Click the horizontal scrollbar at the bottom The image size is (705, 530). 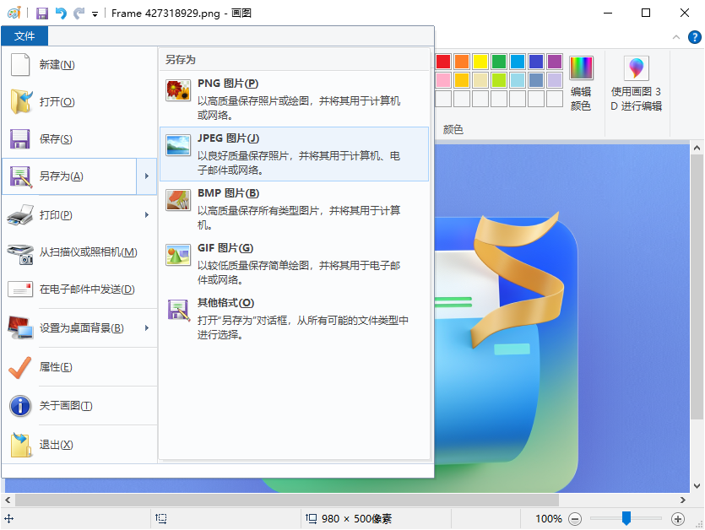[338, 500]
